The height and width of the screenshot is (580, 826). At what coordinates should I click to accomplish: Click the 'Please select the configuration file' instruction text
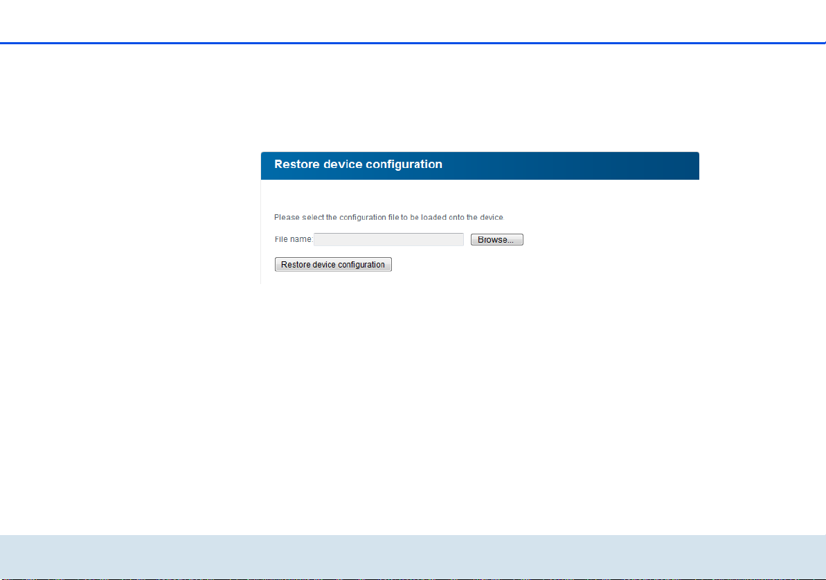(389, 217)
